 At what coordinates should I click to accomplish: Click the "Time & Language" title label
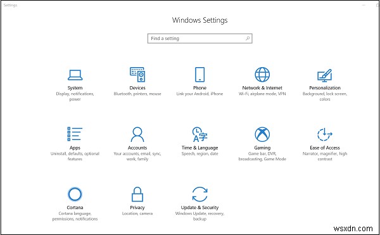pyautogui.click(x=199, y=148)
